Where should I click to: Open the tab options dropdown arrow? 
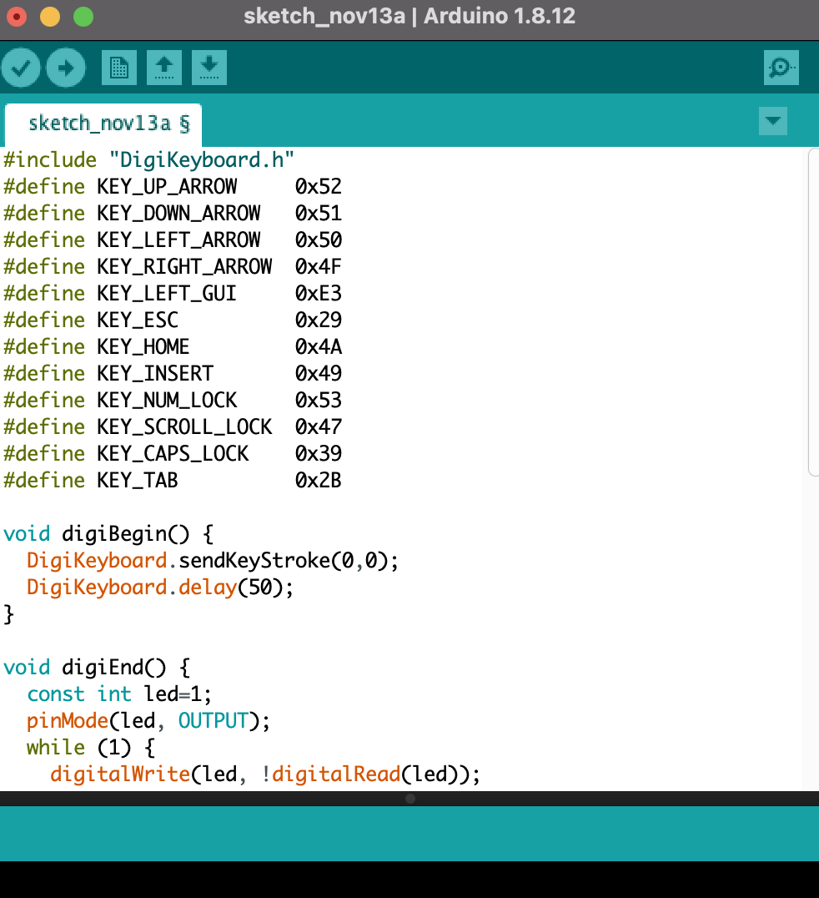(772, 121)
